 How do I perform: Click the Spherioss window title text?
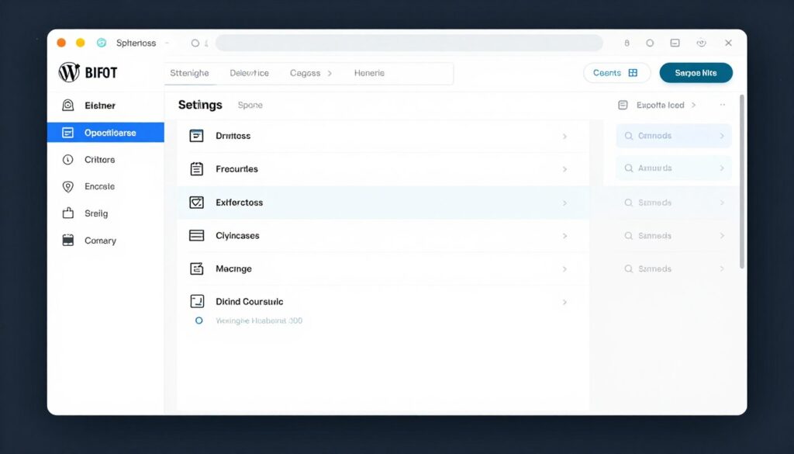(x=136, y=43)
